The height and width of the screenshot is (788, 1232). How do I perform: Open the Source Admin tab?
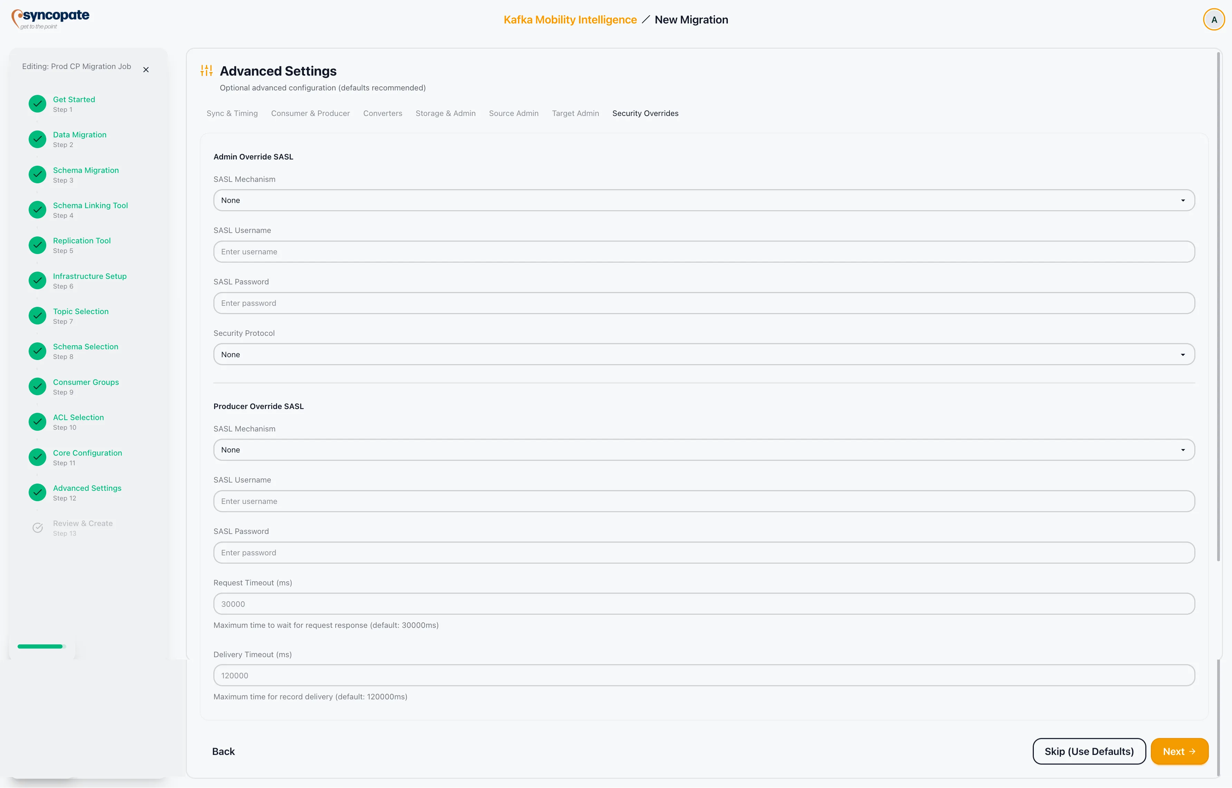513,113
